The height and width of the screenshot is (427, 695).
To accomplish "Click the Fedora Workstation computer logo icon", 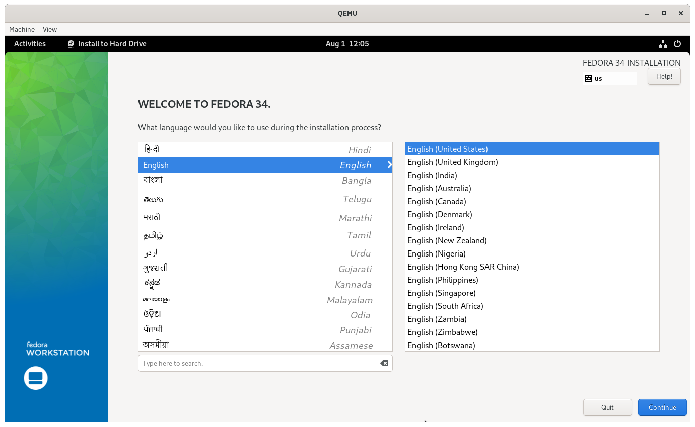I will tap(36, 378).
